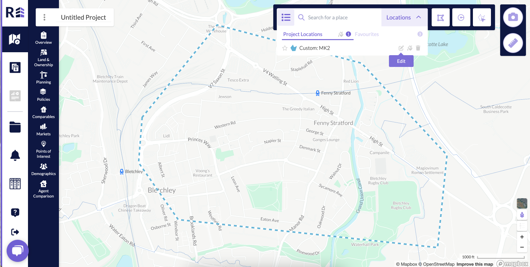The width and height of the screenshot is (530, 267).
Task: Switch to the Favourites tab
Action: click(367, 34)
